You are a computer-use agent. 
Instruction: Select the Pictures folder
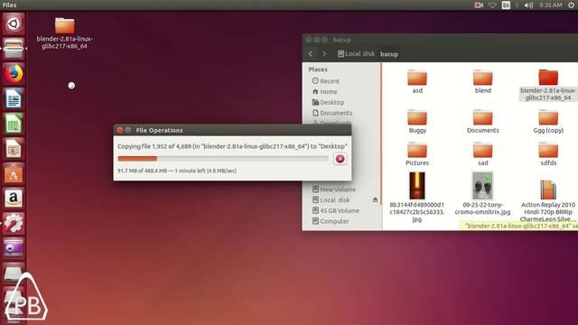417,154
